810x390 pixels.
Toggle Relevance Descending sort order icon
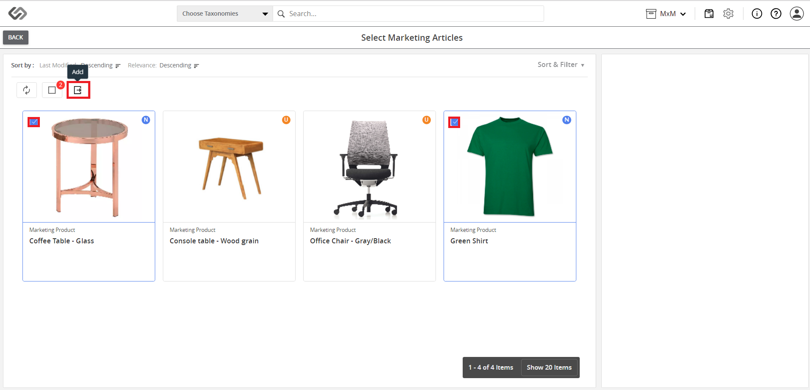(x=196, y=66)
